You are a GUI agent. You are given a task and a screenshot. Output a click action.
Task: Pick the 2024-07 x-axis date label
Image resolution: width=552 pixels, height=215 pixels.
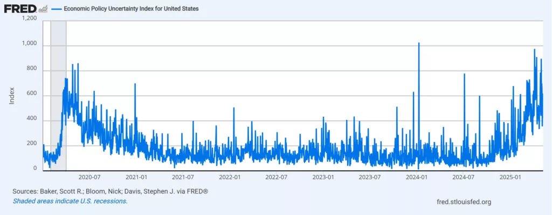pyautogui.click(x=463, y=176)
